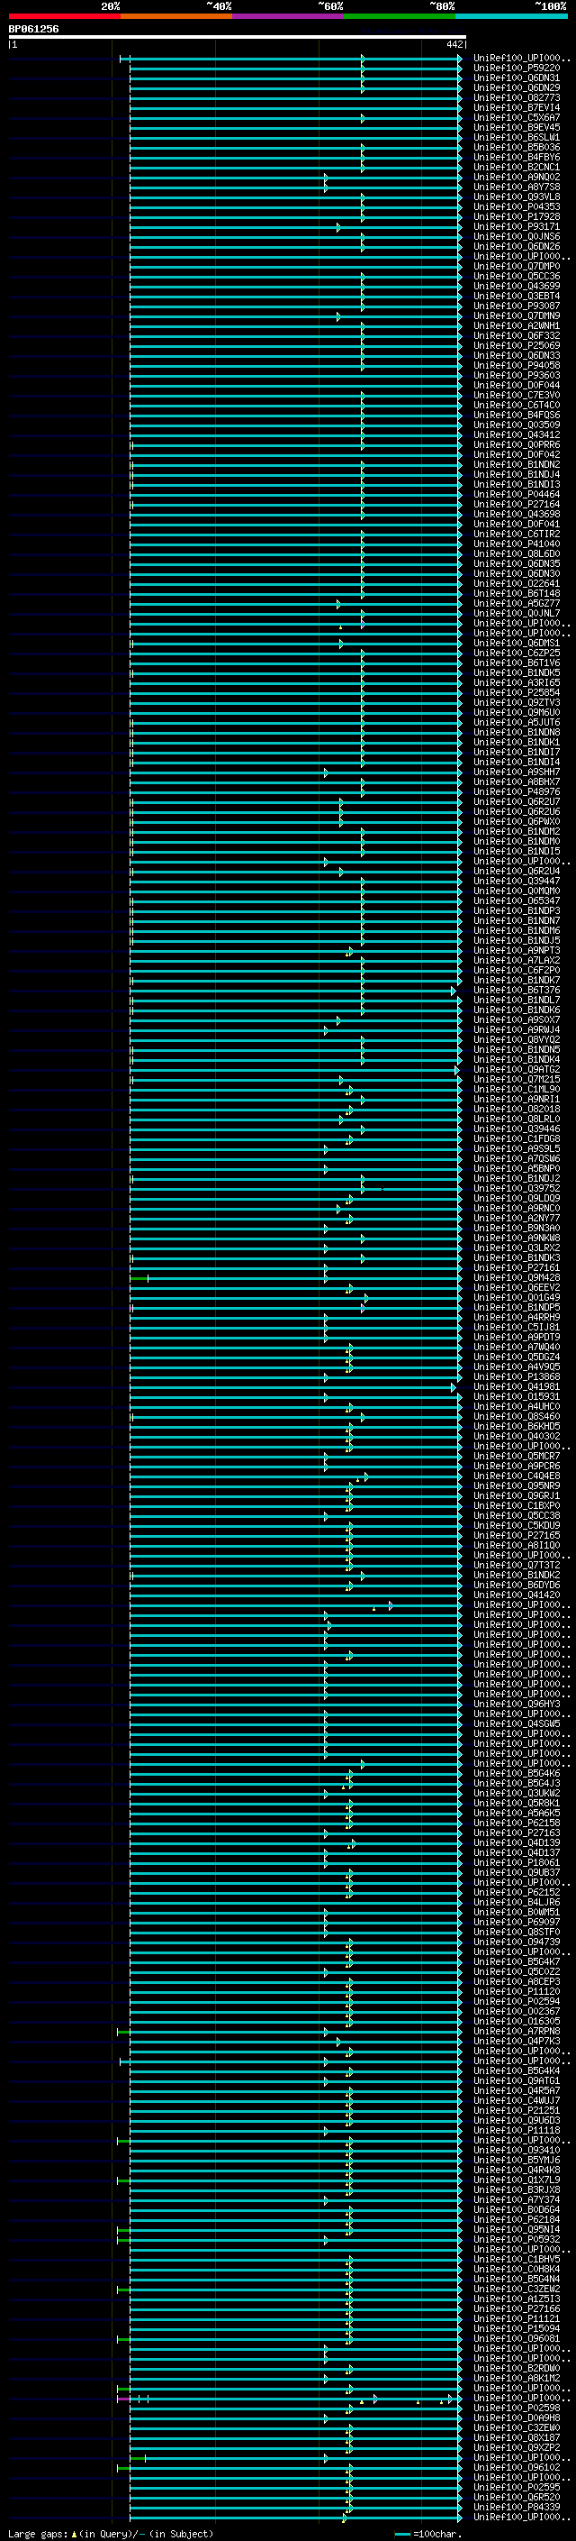Select the UniRef100_Q3EBT4 label
The height and width of the screenshot is (2541, 576).
[517, 296]
